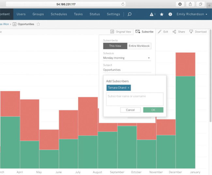Favorite the Opportunities view star
The width and height of the screenshot is (212, 175).
click(38, 24)
